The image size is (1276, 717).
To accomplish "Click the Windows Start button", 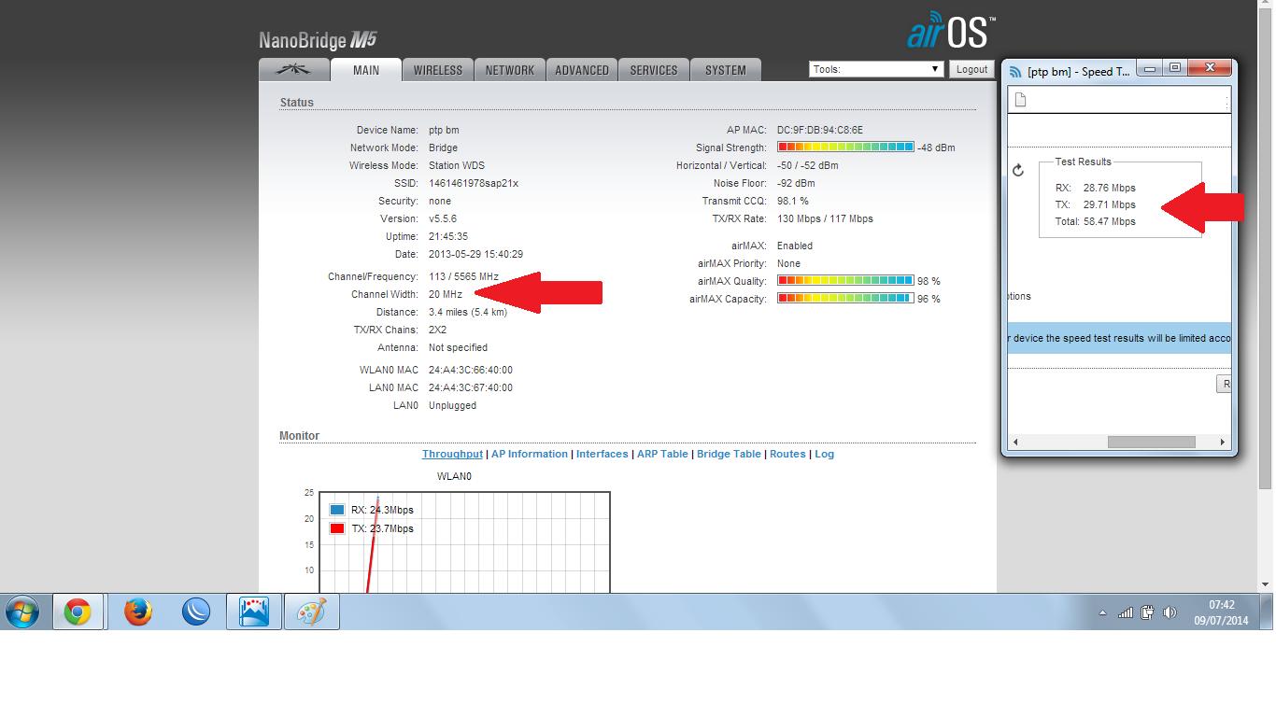I will 21,612.
